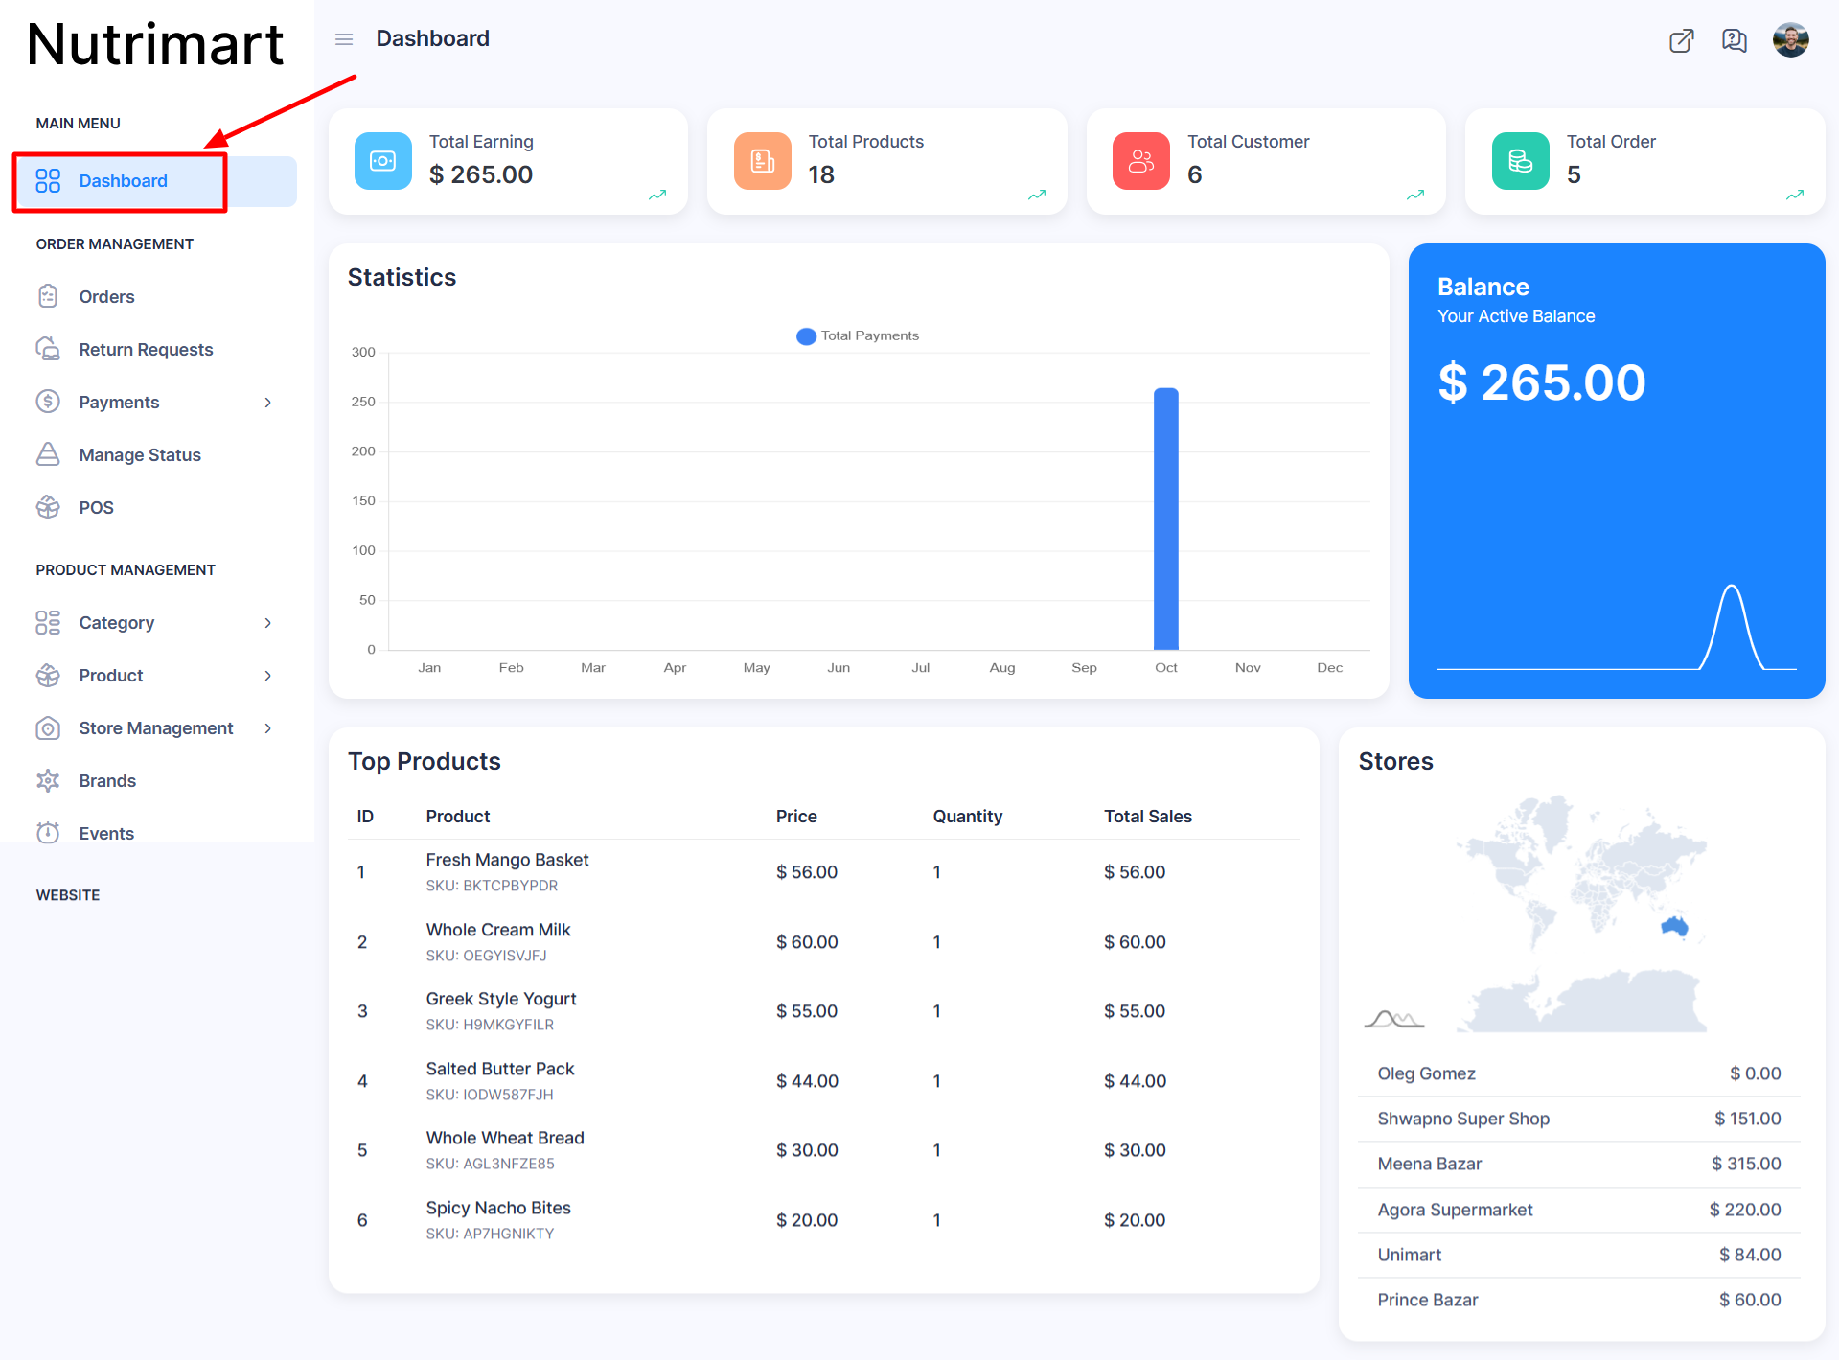
Task: Toggle the hamburger sidebar menu icon
Action: click(x=344, y=39)
